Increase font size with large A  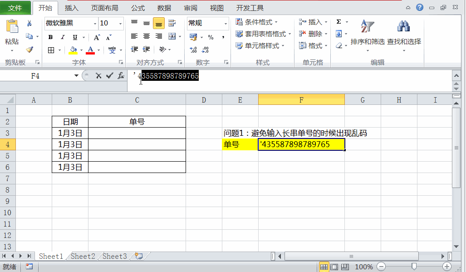coord(97,37)
